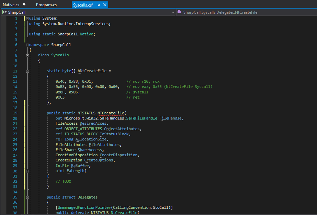Collapse the using directives block

point(27,19)
